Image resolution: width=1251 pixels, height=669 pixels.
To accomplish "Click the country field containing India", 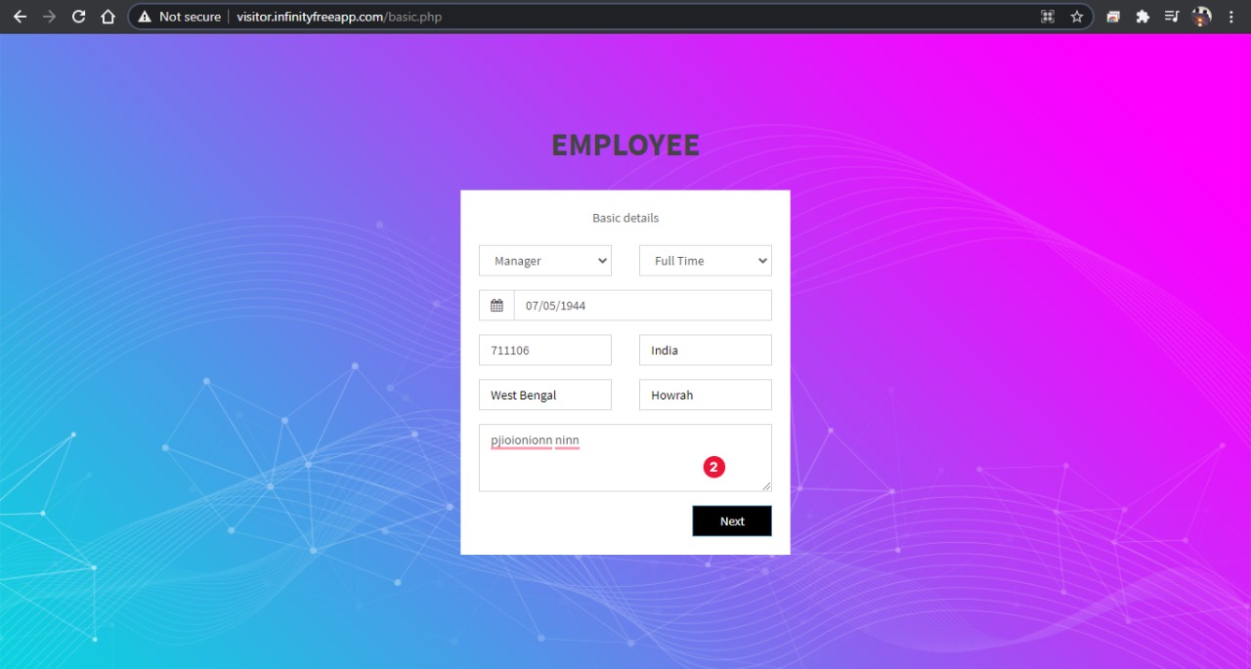I will (706, 351).
